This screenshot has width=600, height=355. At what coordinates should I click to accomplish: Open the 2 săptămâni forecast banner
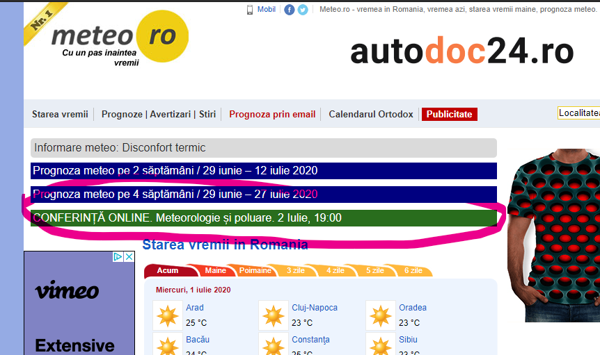pyautogui.click(x=264, y=171)
